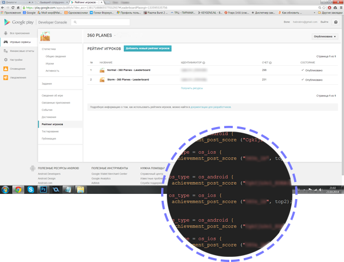Open Статистика in the game menu

(49, 49)
